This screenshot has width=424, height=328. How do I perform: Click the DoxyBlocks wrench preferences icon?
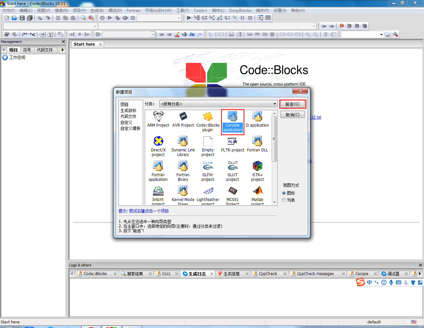click(x=60, y=34)
